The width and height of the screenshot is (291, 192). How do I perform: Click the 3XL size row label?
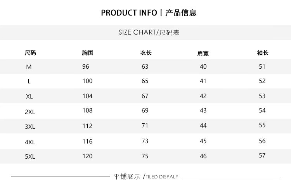(x=29, y=127)
